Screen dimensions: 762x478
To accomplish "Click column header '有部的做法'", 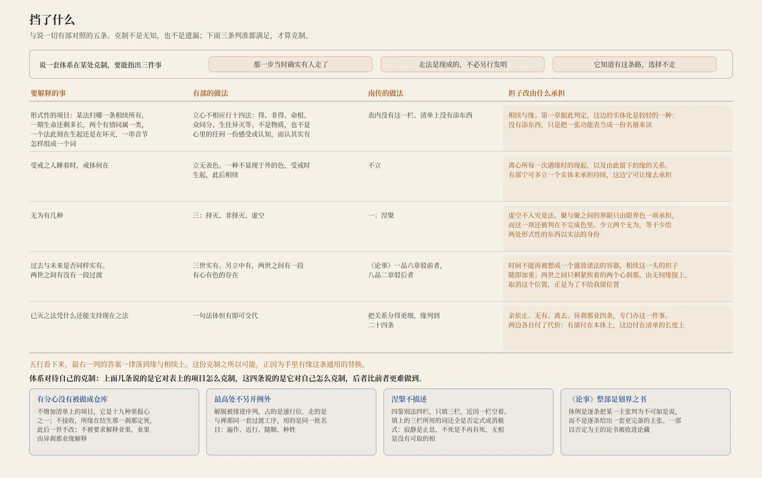I will (211, 93).
